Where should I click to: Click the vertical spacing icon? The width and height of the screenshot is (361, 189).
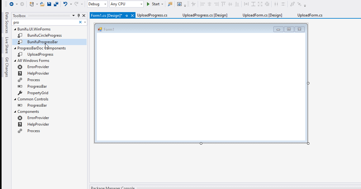click(x=283, y=4)
